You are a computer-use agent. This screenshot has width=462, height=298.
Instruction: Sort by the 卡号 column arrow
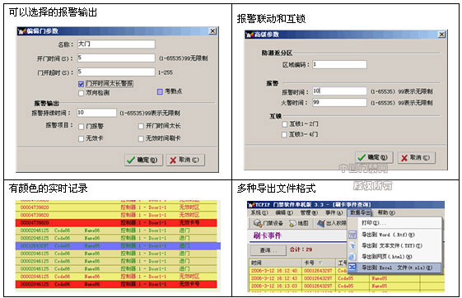(x=320, y=263)
